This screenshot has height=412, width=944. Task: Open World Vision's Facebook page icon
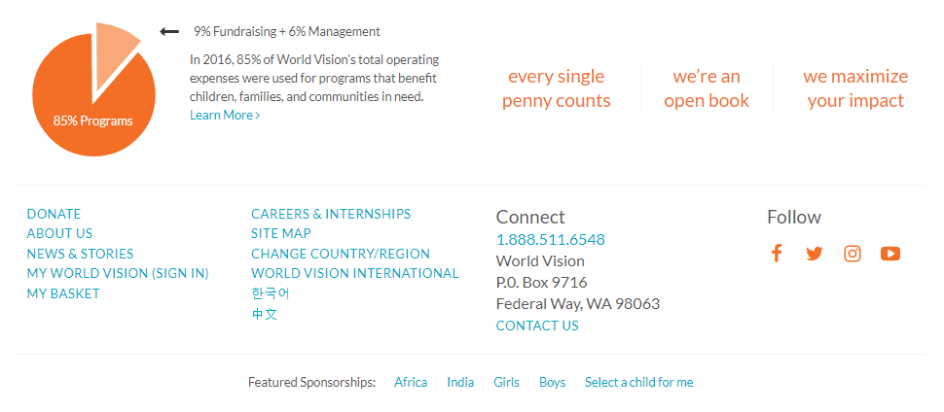tap(777, 254)
